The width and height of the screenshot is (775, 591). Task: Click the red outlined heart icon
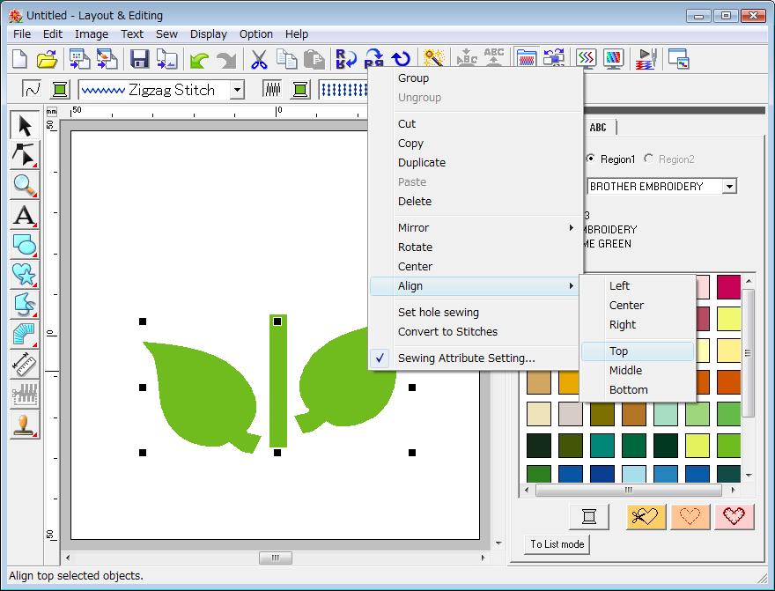(x=734, y=516)
